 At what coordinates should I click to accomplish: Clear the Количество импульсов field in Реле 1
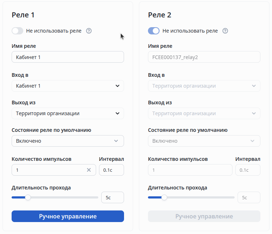pos(89,170)
